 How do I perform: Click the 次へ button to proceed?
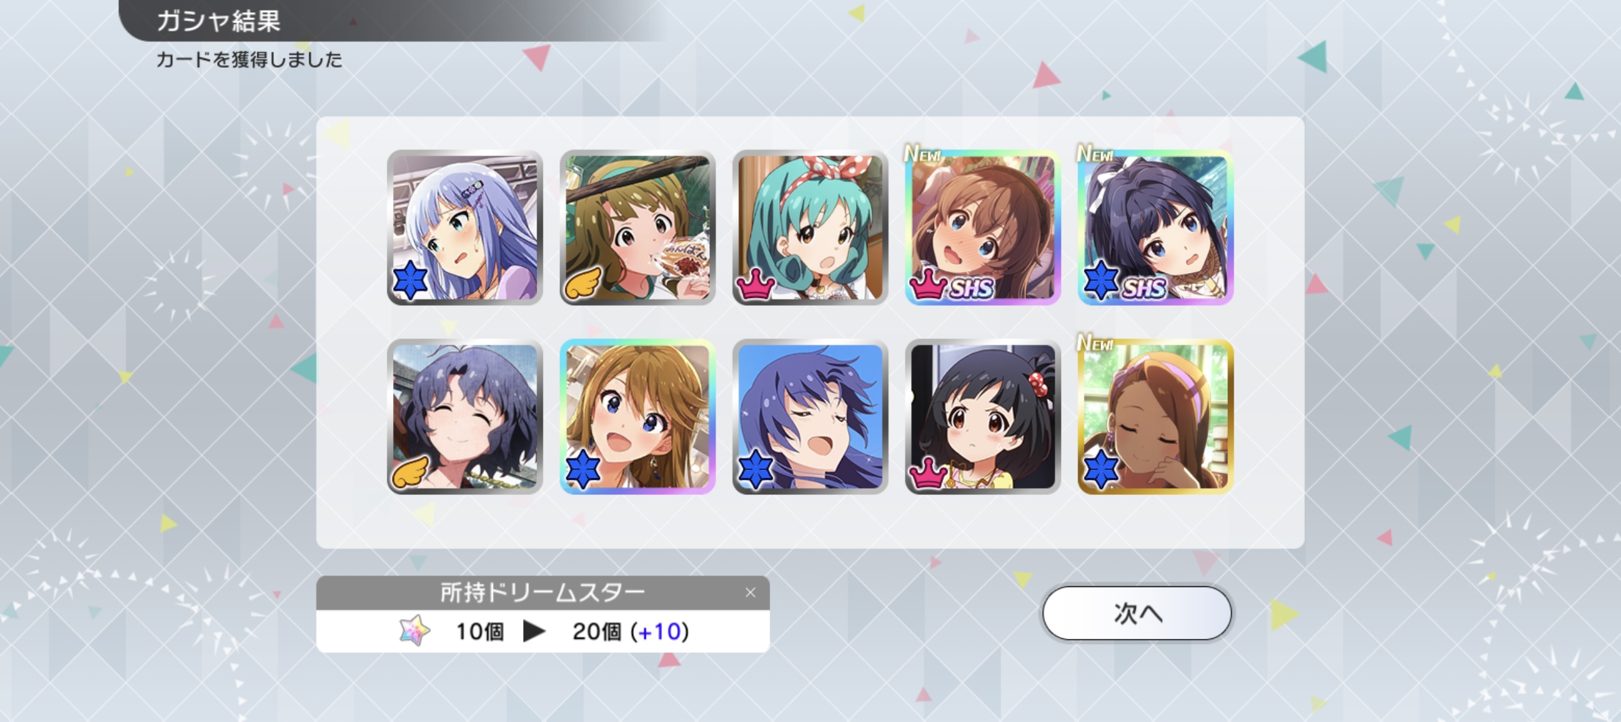tap(1137, 613)
